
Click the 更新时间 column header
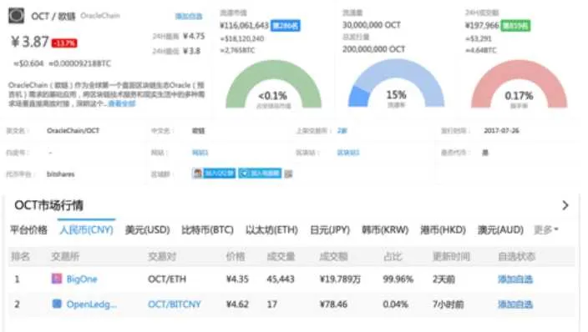coord(451,256)
